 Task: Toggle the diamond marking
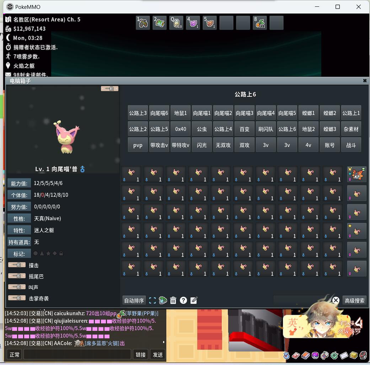[55, 254]
